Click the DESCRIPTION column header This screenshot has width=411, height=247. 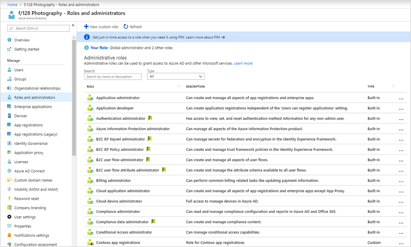point(195,86)
